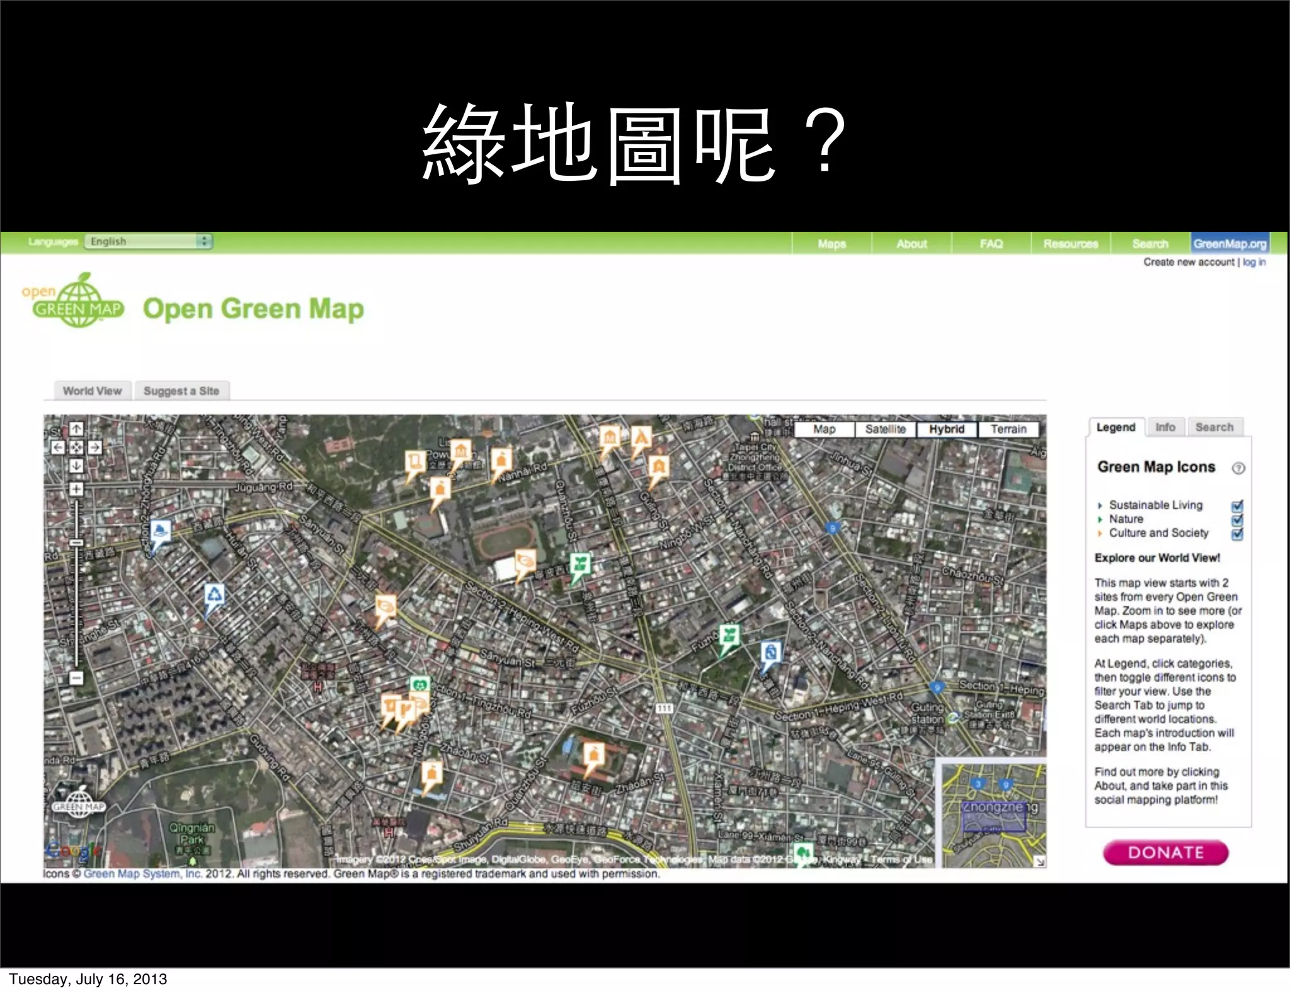Click the Google logo on the map
The image size is (1290, 993).
coord(72,850)
